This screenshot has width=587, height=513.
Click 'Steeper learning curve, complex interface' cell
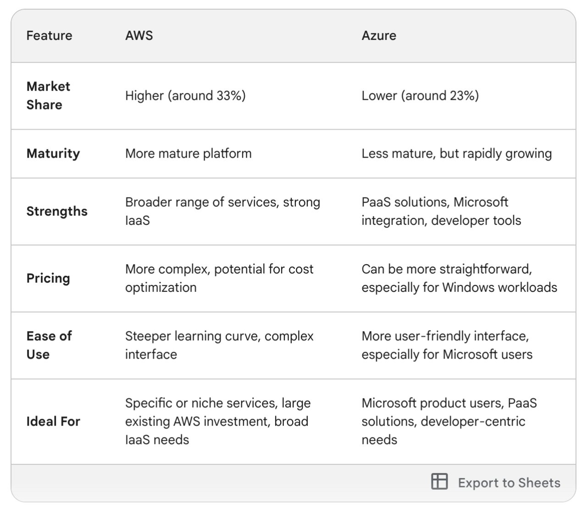[219, 345]
